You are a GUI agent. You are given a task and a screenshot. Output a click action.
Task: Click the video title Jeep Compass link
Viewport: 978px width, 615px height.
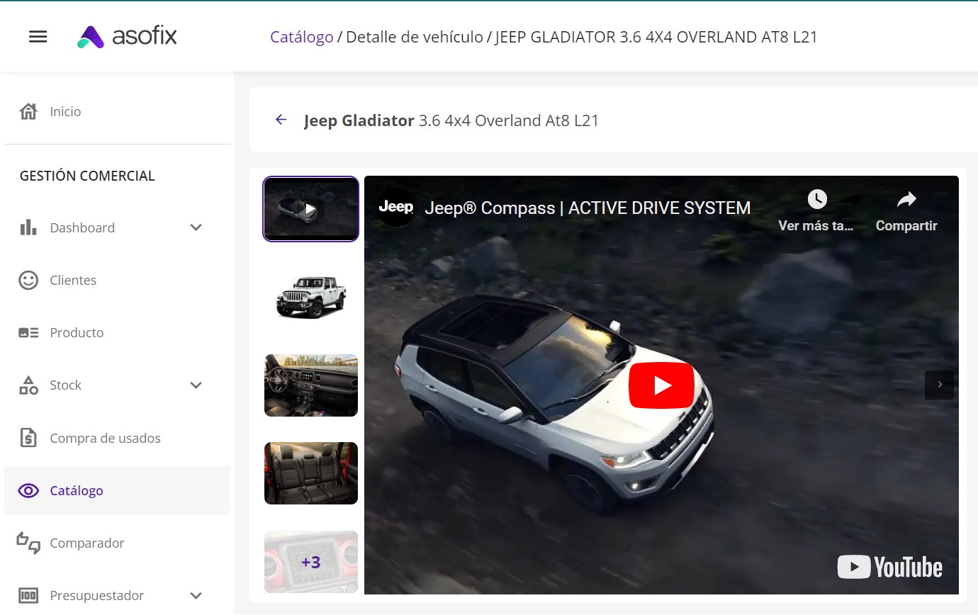[x=588, y=208]
